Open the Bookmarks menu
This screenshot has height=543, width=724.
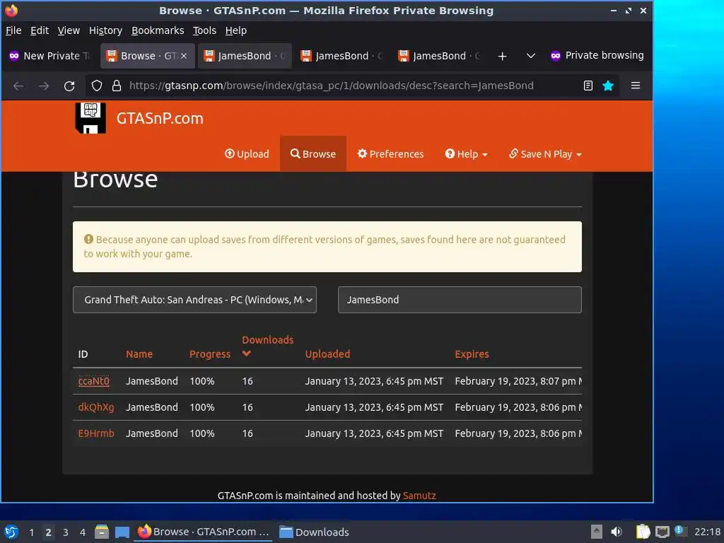(x=158, y=30)
